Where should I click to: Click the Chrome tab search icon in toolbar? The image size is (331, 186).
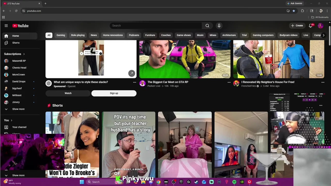[x=312, y=11]
